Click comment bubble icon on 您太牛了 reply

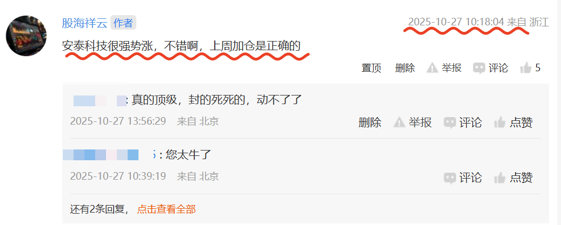[x=450, y=178]
